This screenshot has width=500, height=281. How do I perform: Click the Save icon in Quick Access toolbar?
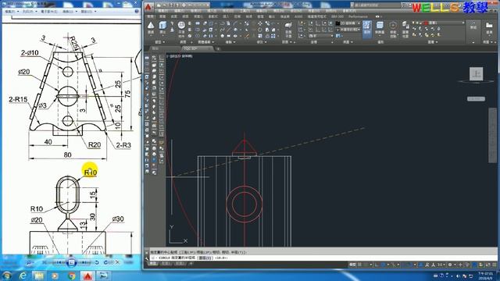[x=171, y=5]
